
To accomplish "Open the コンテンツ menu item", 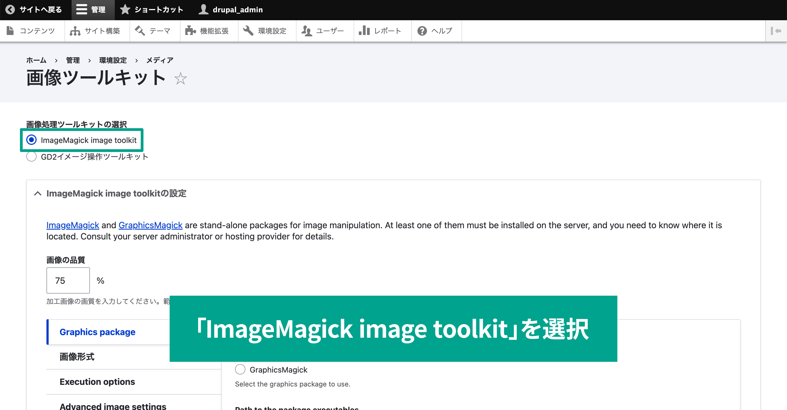I will (32, 31).
